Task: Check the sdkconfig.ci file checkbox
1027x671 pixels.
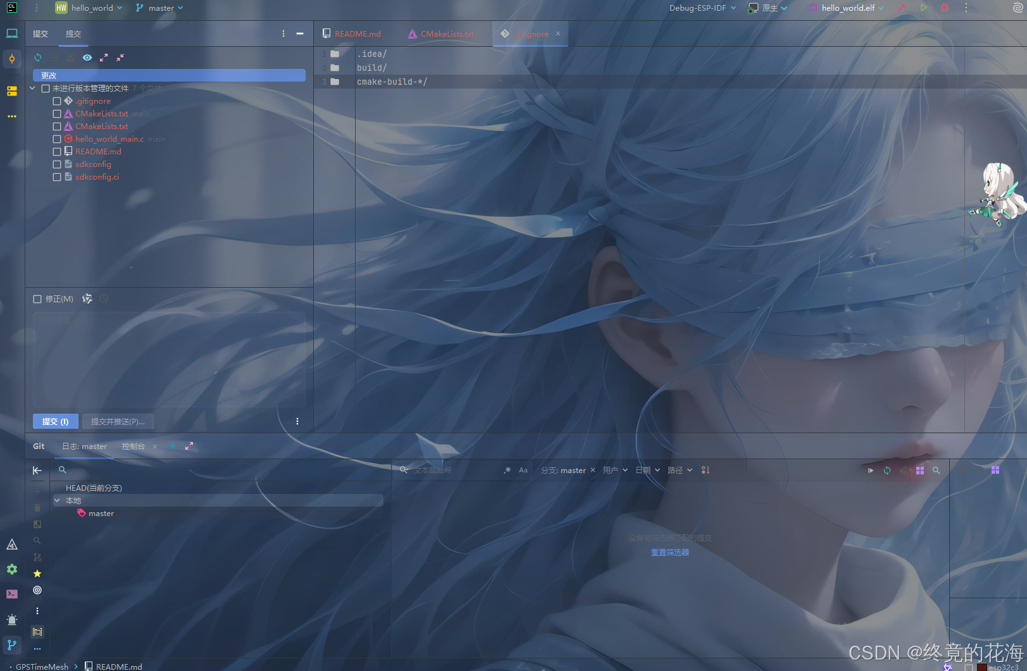Action: 57,177
